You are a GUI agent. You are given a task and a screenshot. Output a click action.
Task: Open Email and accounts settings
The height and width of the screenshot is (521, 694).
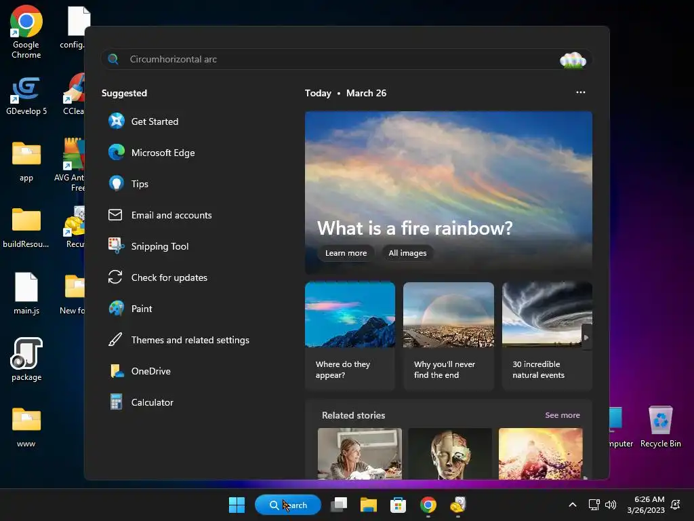(160, 215)
